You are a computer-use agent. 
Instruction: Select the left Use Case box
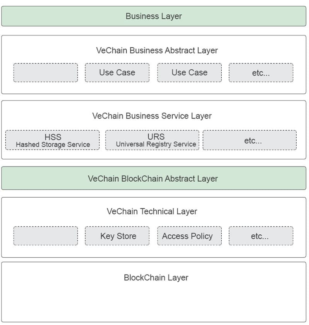coord(117,73)
